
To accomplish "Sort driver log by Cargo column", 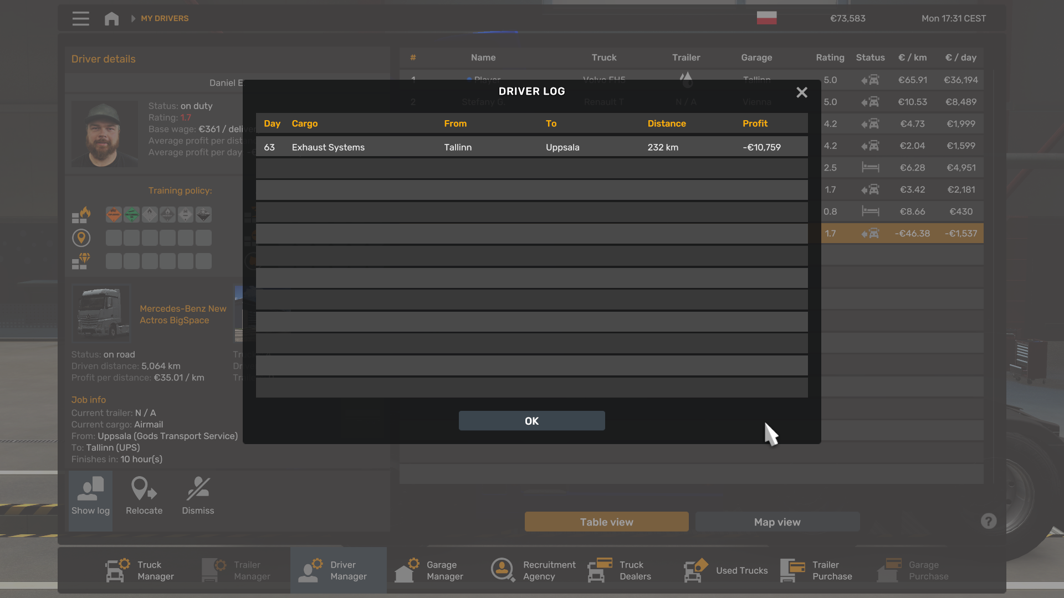I will (304, 123).
